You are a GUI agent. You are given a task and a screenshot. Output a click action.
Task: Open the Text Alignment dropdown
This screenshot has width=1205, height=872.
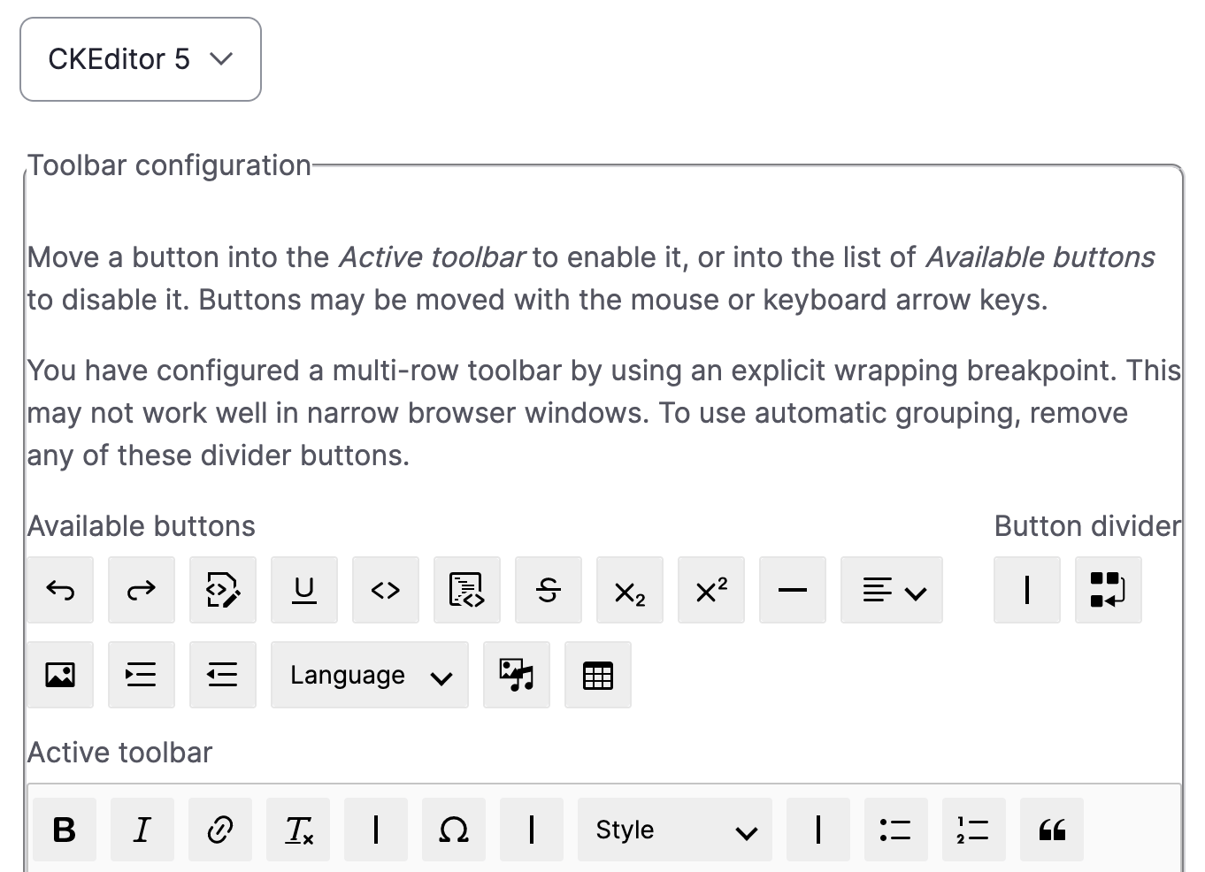(892, 590)
